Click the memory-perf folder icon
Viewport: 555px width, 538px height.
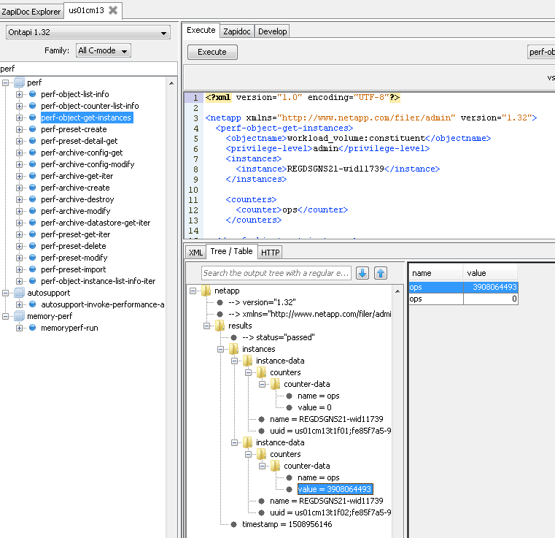click(19, 316)
